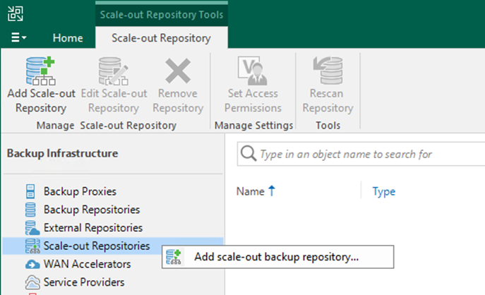Viewport: 485px width, 295px height.
Task: Select Backup Proxies in the tree
Action: click(80, 191)
